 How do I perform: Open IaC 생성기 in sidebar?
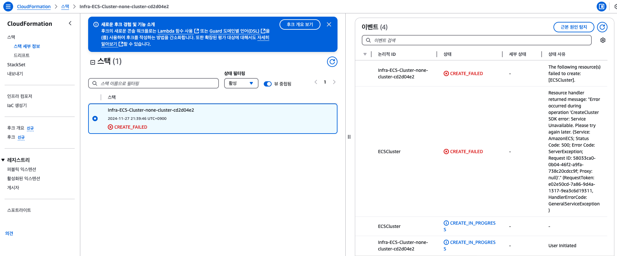pos(17,105)
